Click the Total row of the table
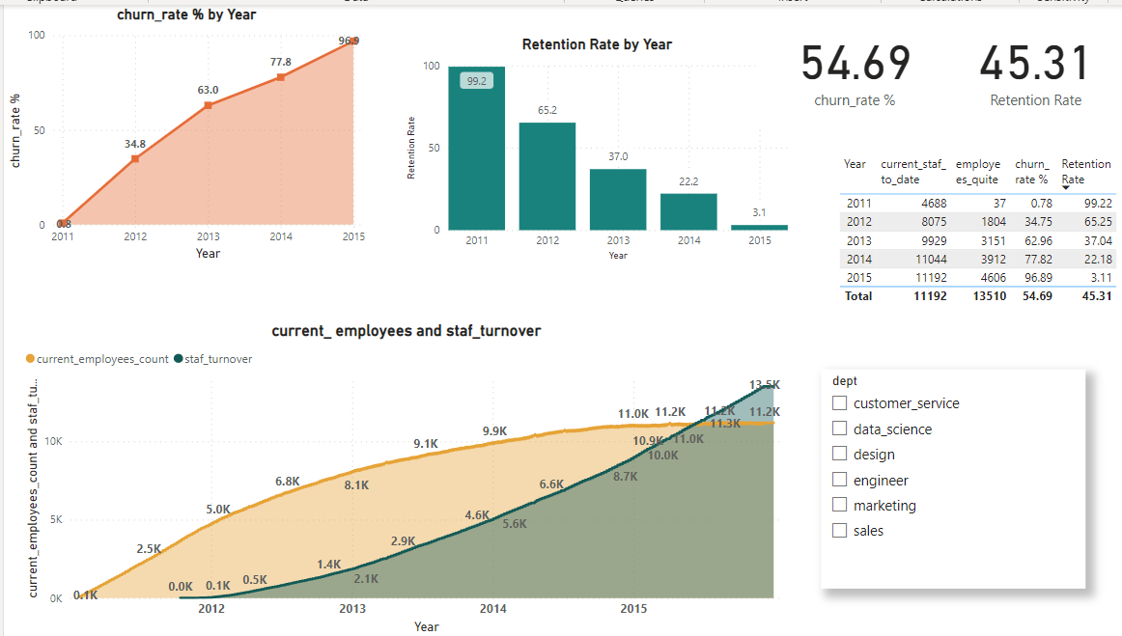This screenshot has width=1122, height=636. tap(966, 296)
